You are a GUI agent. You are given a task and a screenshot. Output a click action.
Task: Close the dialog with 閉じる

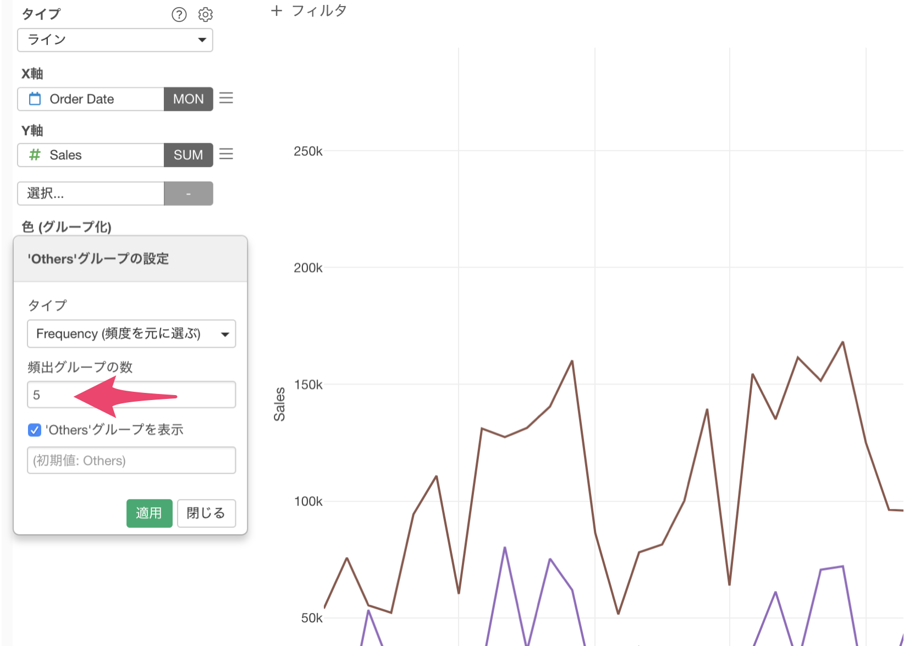click(x=206, y=513)
